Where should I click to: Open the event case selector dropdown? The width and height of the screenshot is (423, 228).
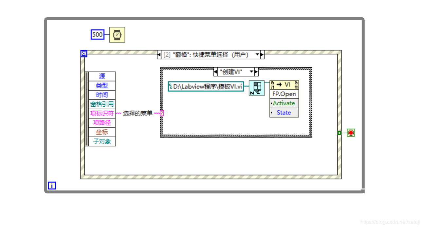point(257,55)
